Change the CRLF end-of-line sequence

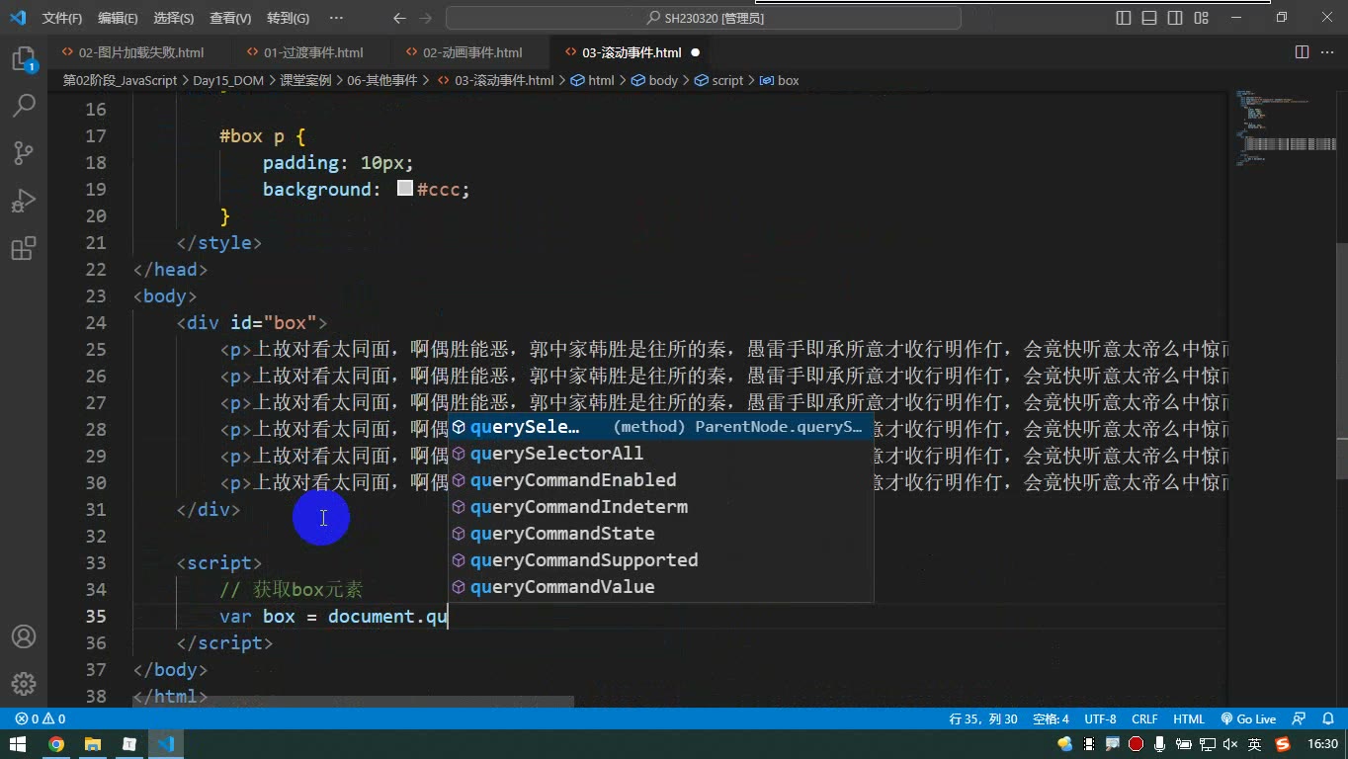pos(1145,719)
